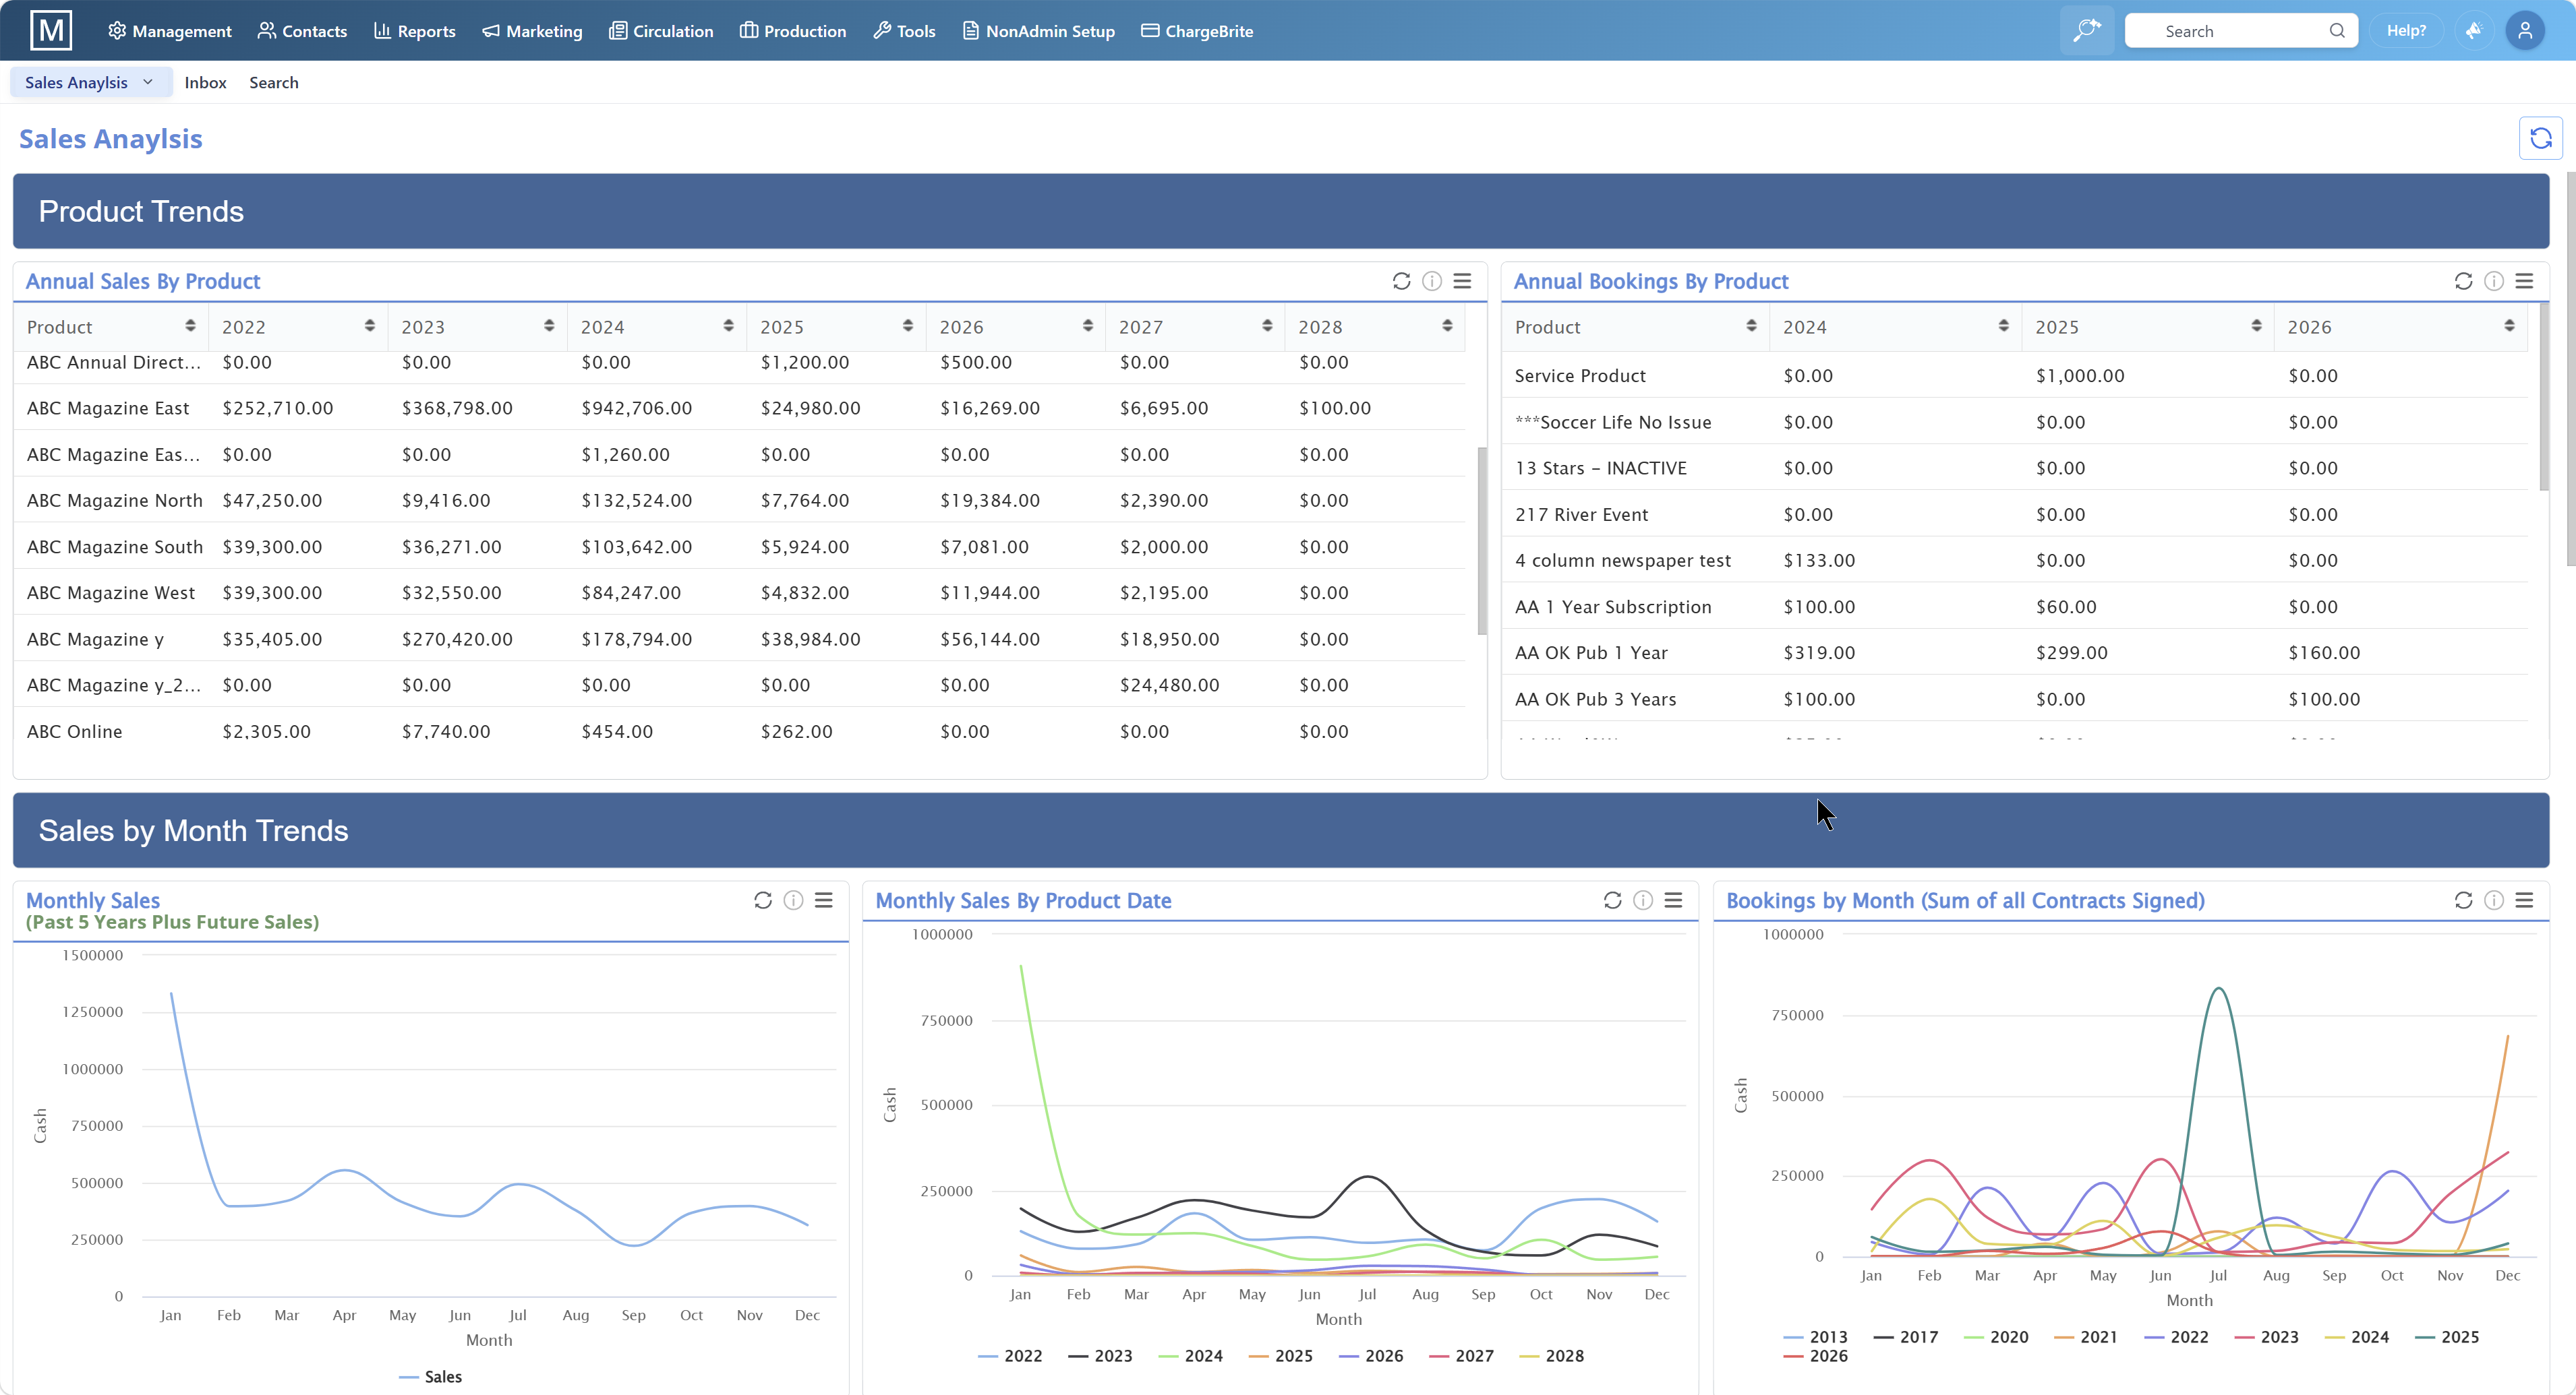The image size is (2576, 1395).
Task: Toggle 2024 series in Product Date legend
Action: tap(1190, 1356)
